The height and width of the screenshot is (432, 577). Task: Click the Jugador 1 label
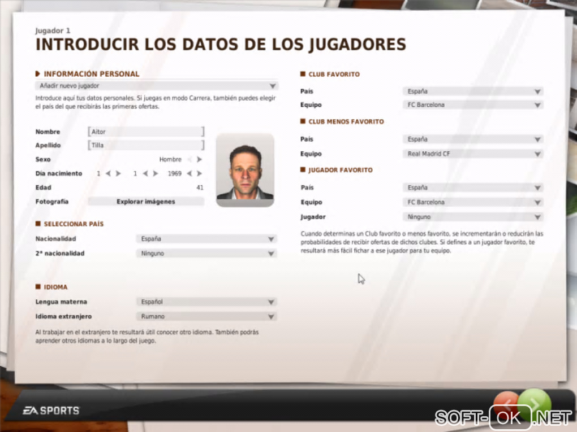click(x=53, y=31)
